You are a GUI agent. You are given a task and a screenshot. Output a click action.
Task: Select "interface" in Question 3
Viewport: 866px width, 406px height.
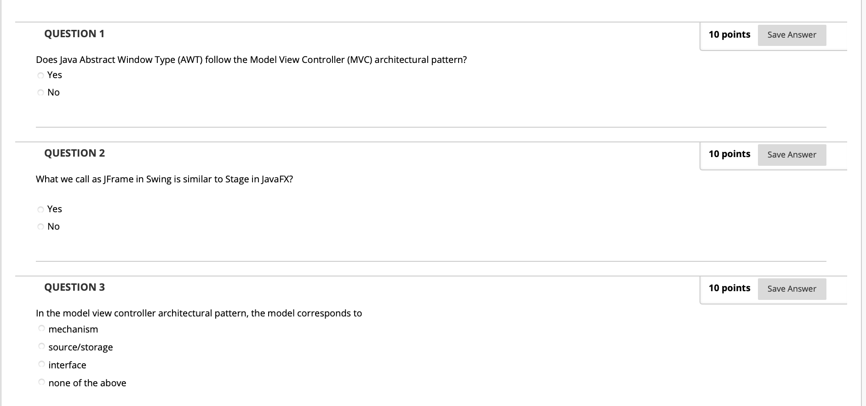tap(41, 363)
